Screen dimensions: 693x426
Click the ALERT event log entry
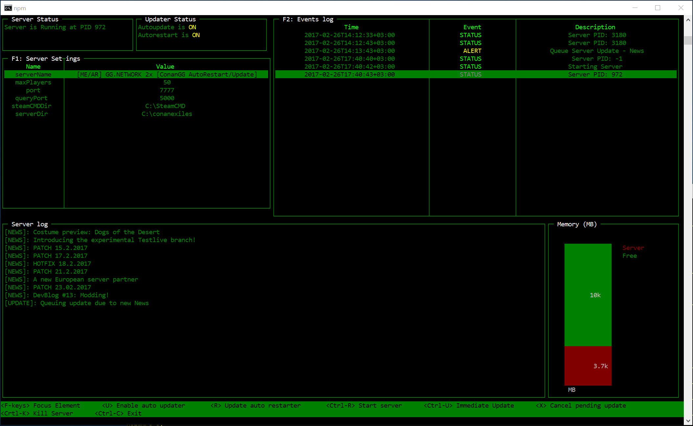click(472, 51)
